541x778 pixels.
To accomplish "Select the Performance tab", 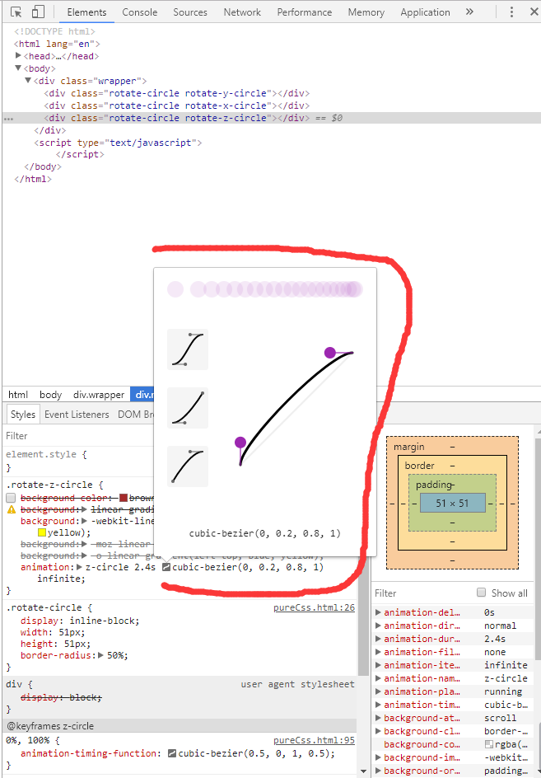I will (305, 12).
